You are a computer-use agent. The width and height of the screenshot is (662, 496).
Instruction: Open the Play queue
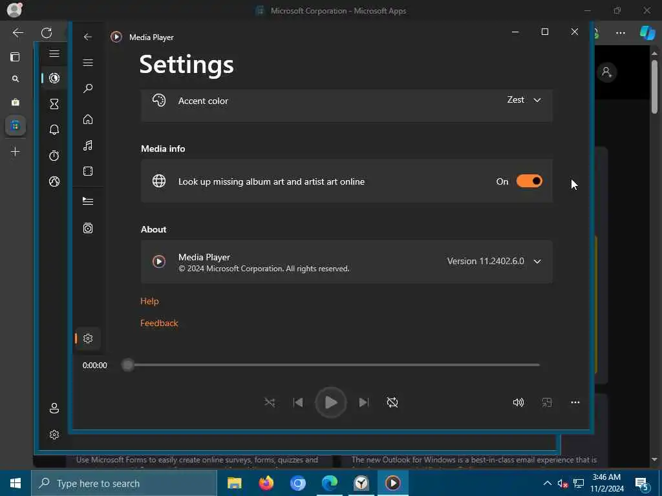point(88,201)
